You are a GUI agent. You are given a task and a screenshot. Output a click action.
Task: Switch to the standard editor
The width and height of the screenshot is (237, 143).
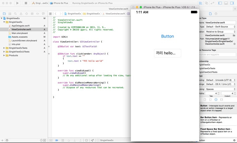click(201, 3)
